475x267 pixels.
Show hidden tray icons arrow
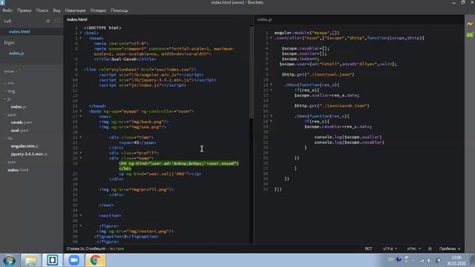[413, 260]
